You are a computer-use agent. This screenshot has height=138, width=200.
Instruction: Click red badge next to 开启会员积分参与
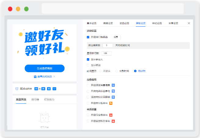[113, 121]
